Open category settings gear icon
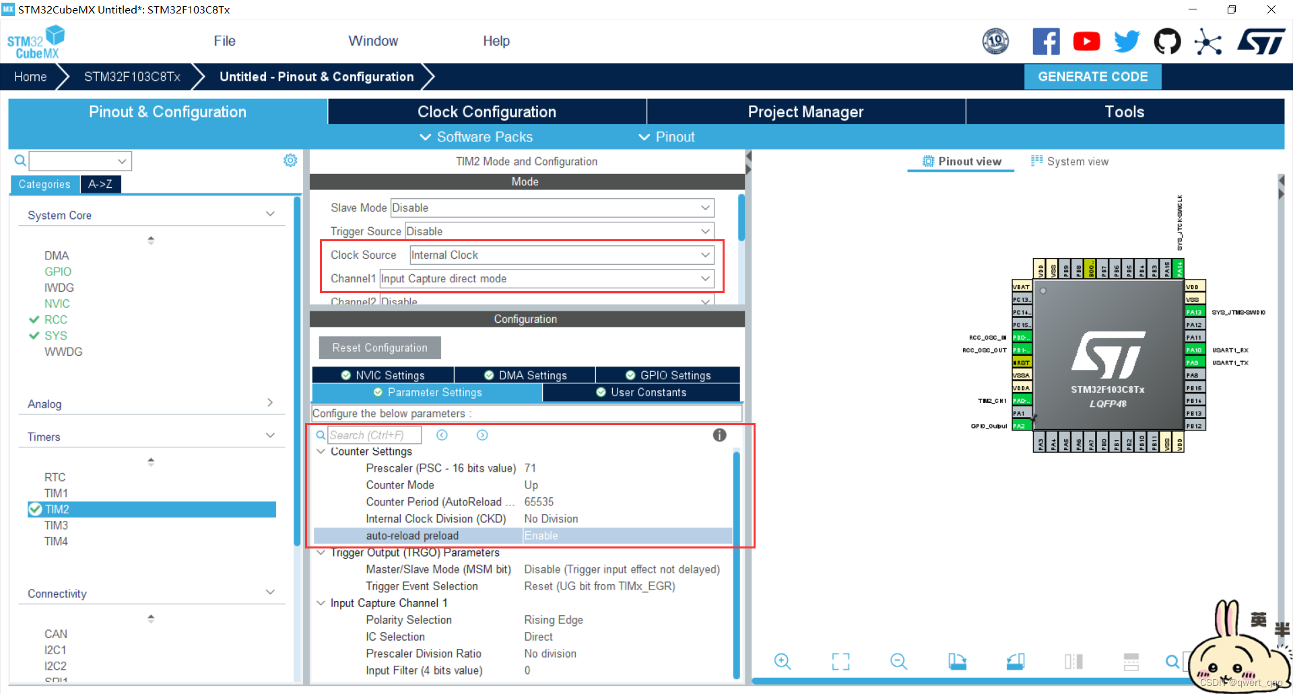The height and width of the screenshot is (694, 1293). [x=290, y=160]
